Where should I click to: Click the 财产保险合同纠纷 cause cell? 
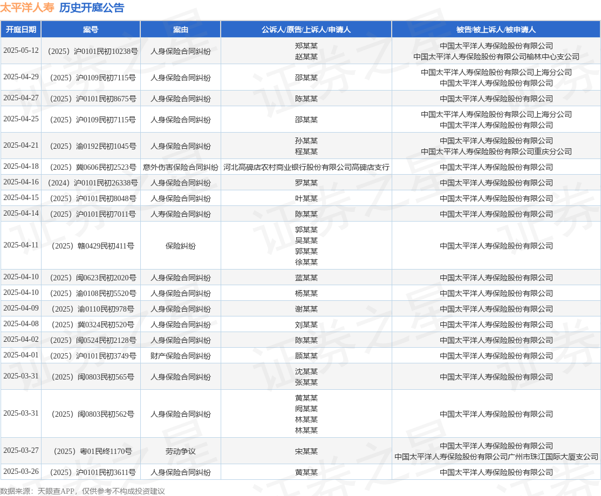181,356
